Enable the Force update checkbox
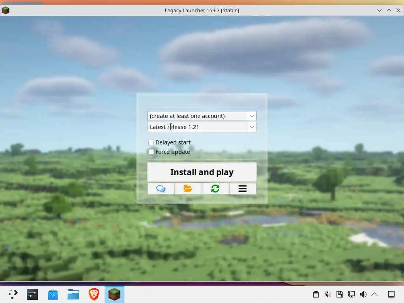Screen dimensions: 404x303 [151, 152]
